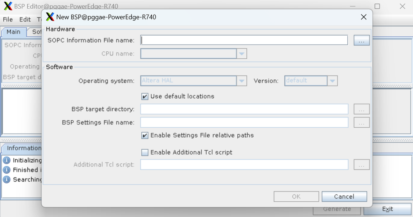Click browse button next to BSP target directory
The height and width of the screenshot is (217, 413).
point(361,109)
